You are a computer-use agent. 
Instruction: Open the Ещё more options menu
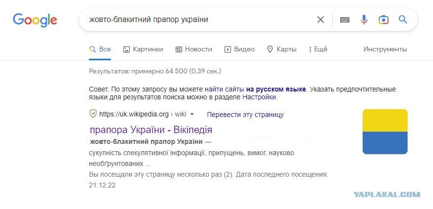coord(319,49)
